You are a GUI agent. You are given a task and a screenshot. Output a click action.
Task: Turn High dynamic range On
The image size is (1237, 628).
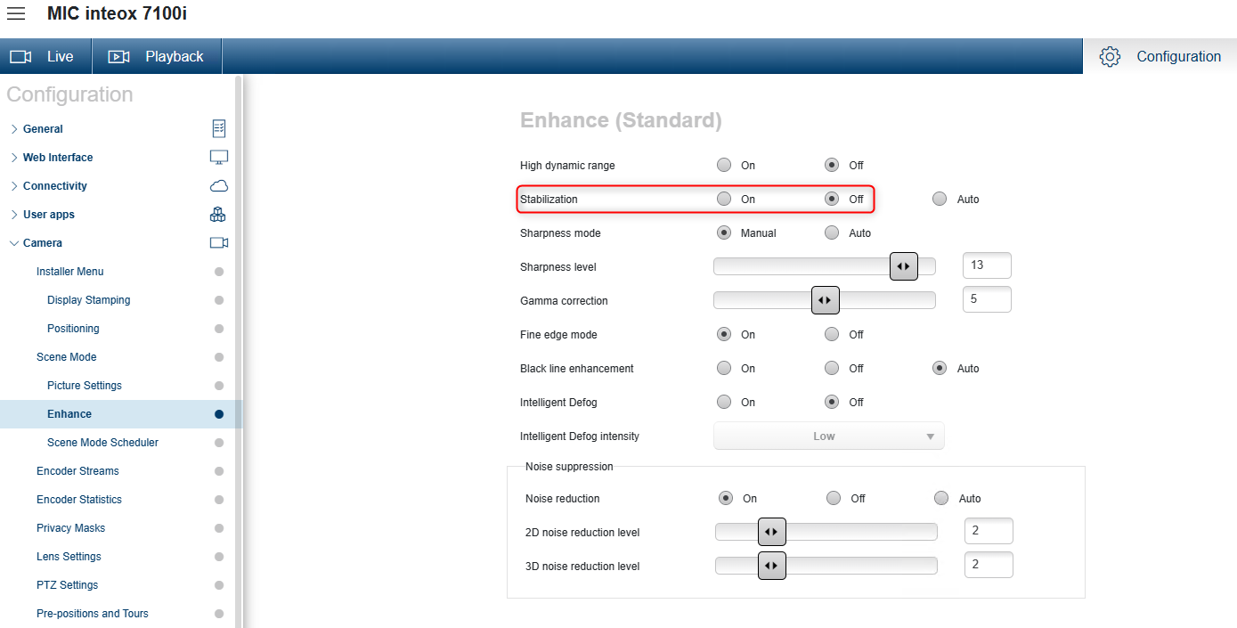724,165
